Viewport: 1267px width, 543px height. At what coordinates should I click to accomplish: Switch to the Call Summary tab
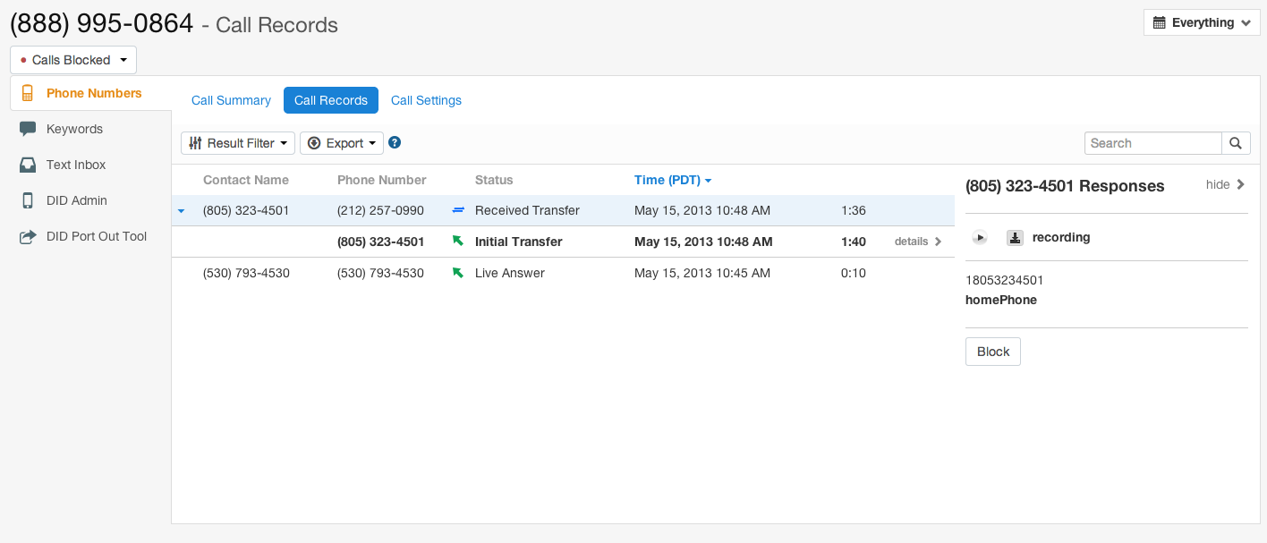pyautogui.click(x=231, y=100)
